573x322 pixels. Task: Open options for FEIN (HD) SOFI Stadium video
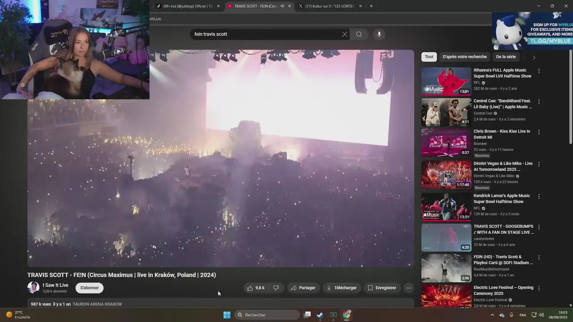539,258
